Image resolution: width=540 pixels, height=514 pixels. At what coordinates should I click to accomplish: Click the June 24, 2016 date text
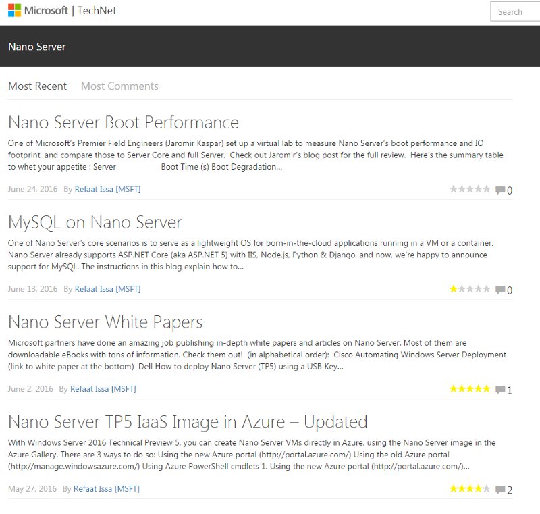pyautogui.click(x=32, y=189)
